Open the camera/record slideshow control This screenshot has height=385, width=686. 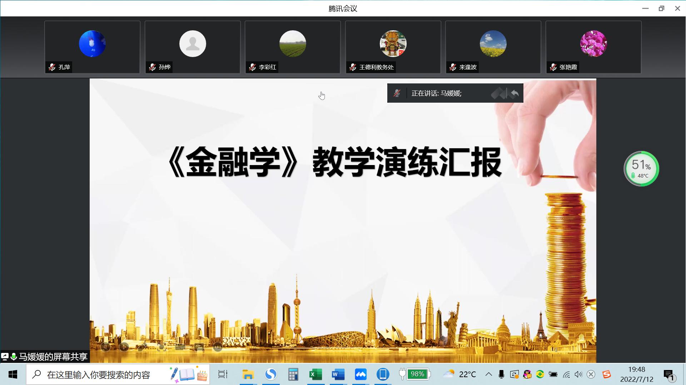pyautogui.click(x=180, y=346)
